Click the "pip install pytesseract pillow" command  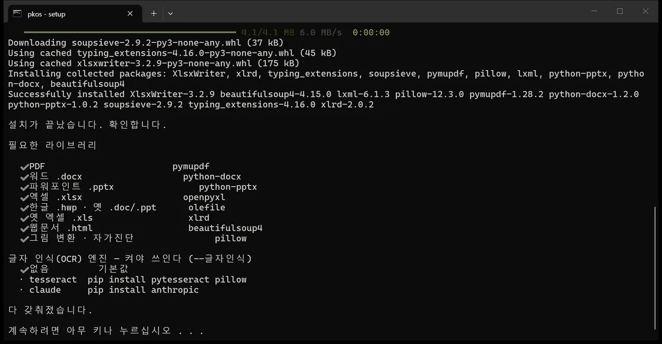click(x=167, y=280)
